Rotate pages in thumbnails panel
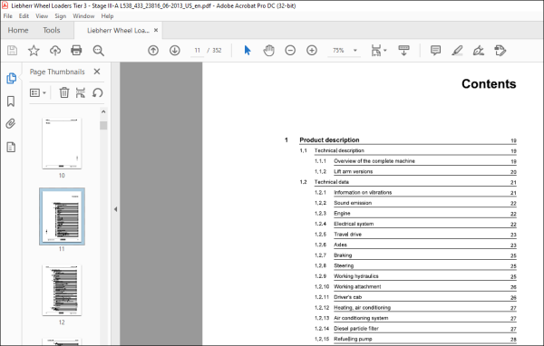 pos(98,93)
